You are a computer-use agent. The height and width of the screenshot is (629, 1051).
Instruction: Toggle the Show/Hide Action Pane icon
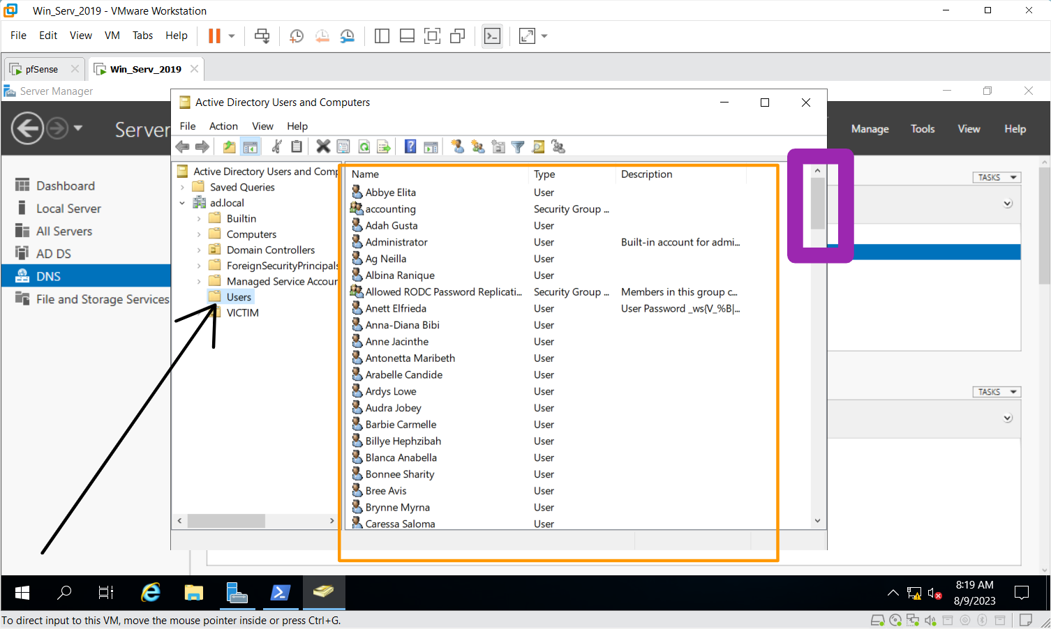[431, 146]
